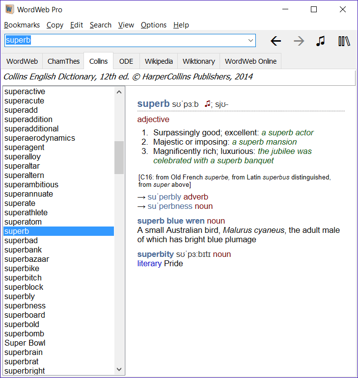This screenshot has height=378, width=358.
Task: Select superactive in the word list
Action: [x=58, y=91]
